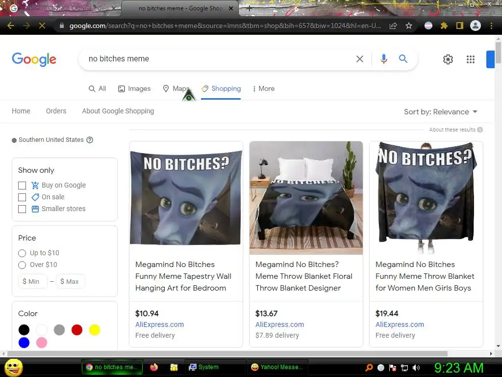The image size is (502, 377).
Task: Share this page icon in address bar
Action: click(x=393, y=26)
